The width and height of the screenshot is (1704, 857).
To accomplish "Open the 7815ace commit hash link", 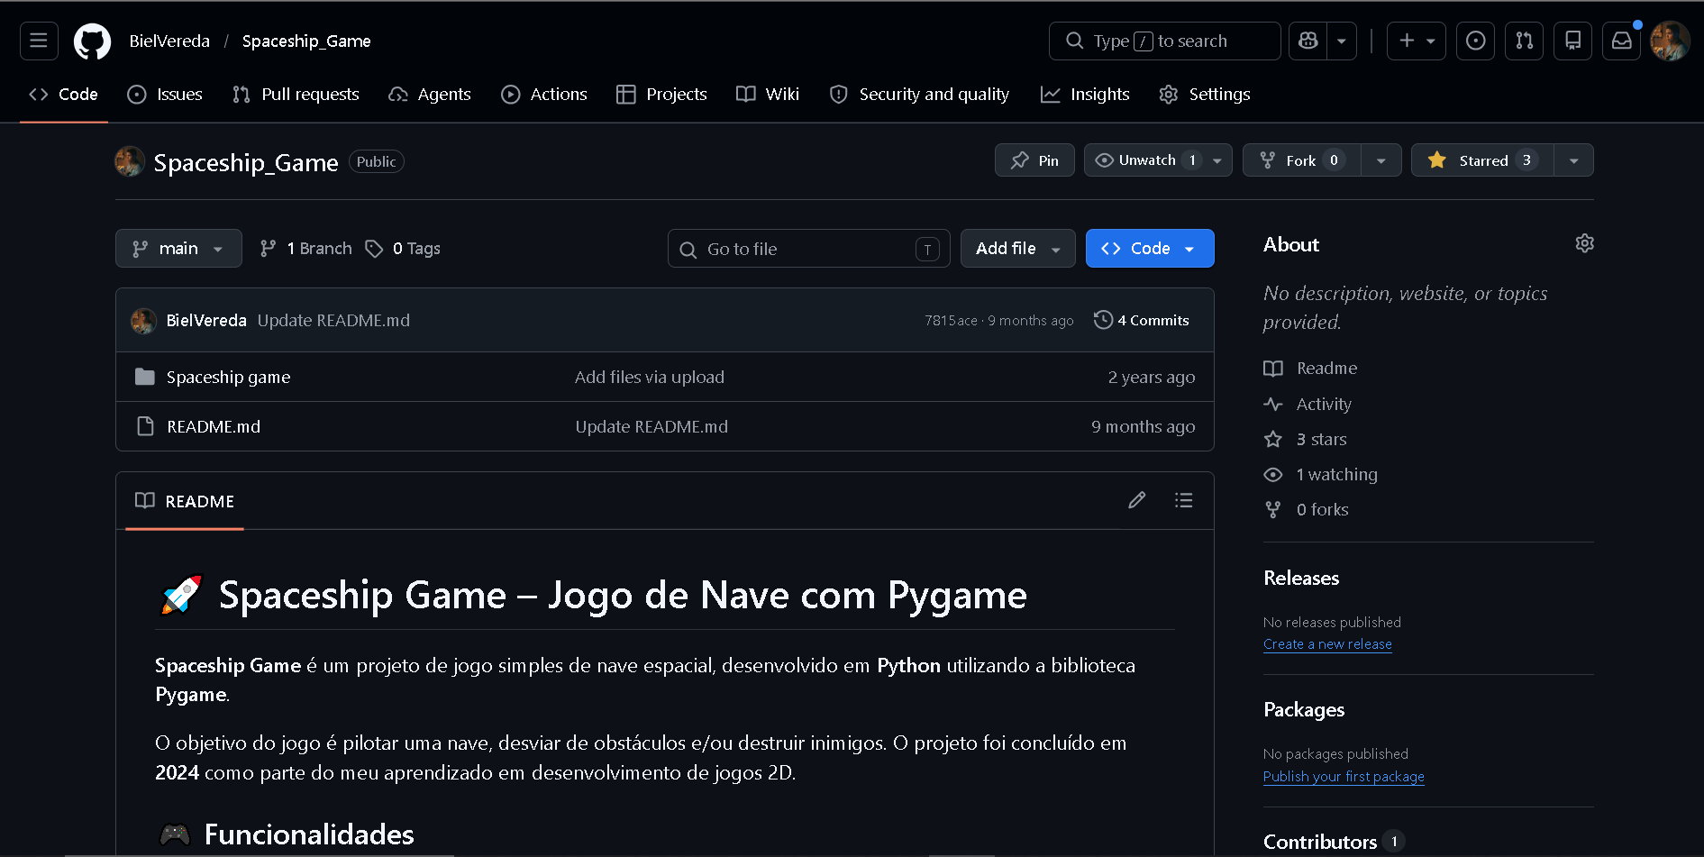I will (951, 321).
